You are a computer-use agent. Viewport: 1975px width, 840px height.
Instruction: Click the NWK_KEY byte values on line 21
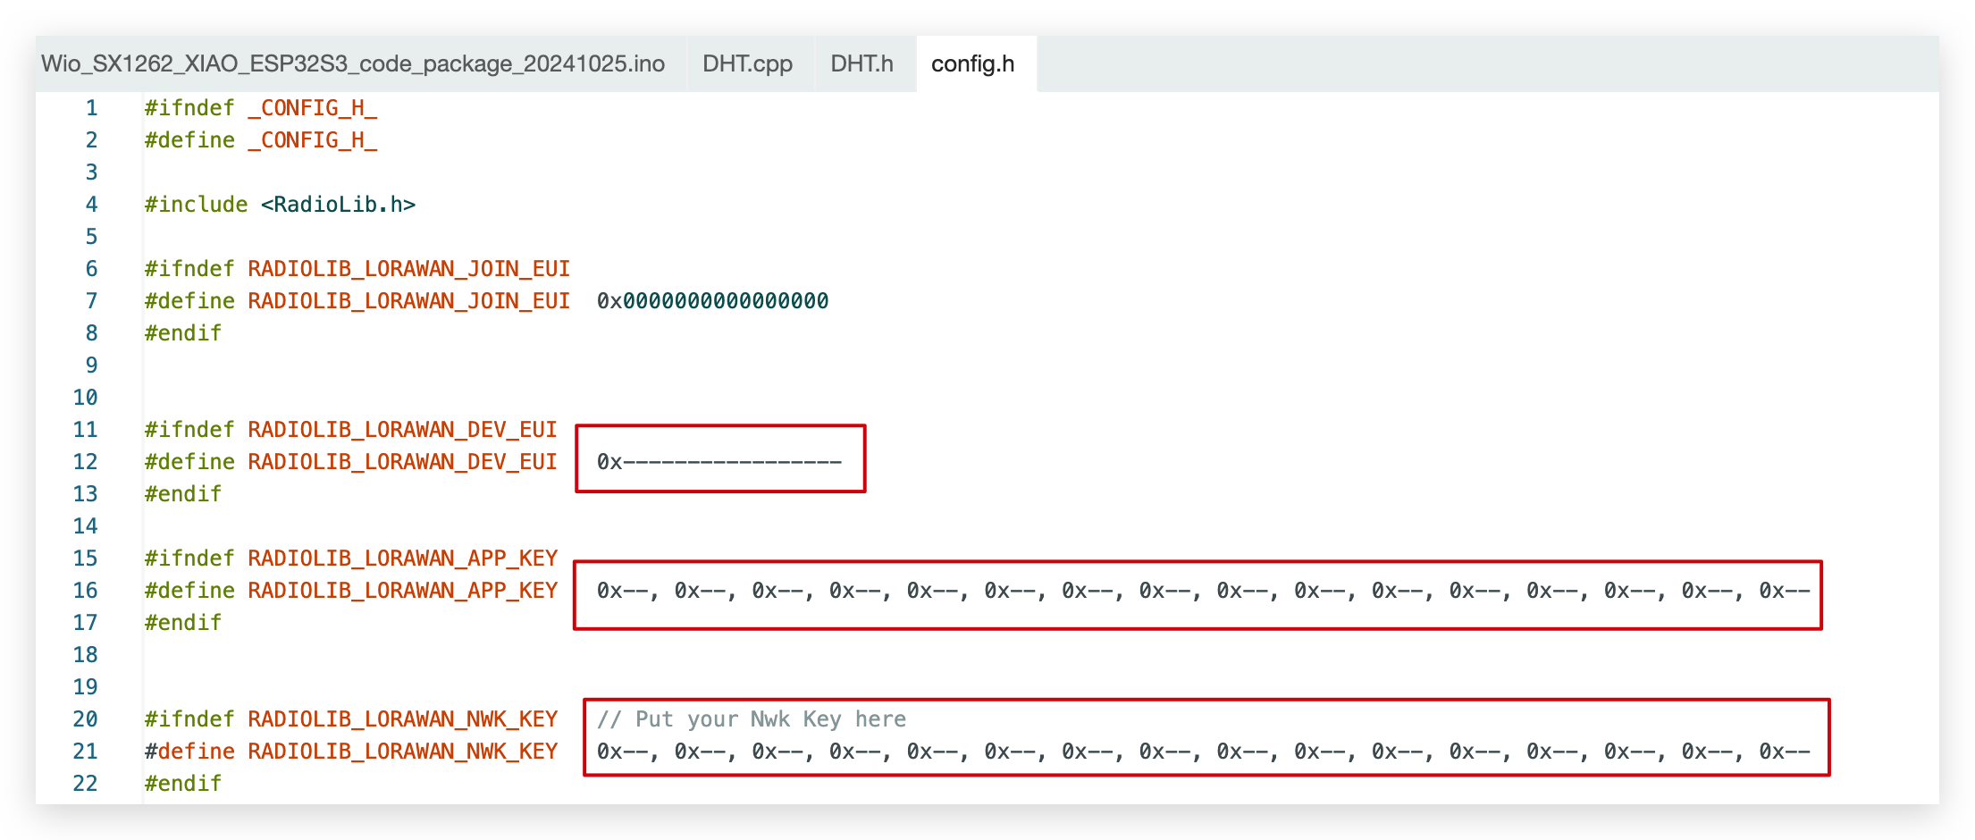click(1203, 752)
